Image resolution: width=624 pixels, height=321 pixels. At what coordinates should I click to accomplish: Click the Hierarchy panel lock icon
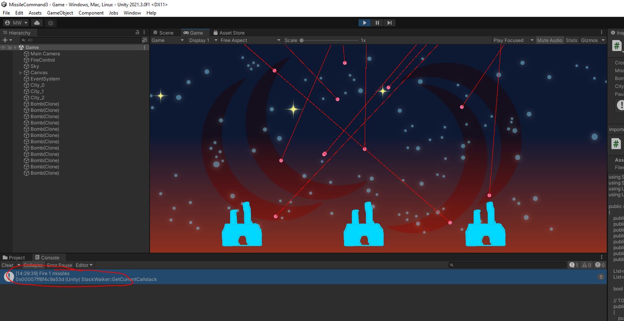click(x=137, y=33)
